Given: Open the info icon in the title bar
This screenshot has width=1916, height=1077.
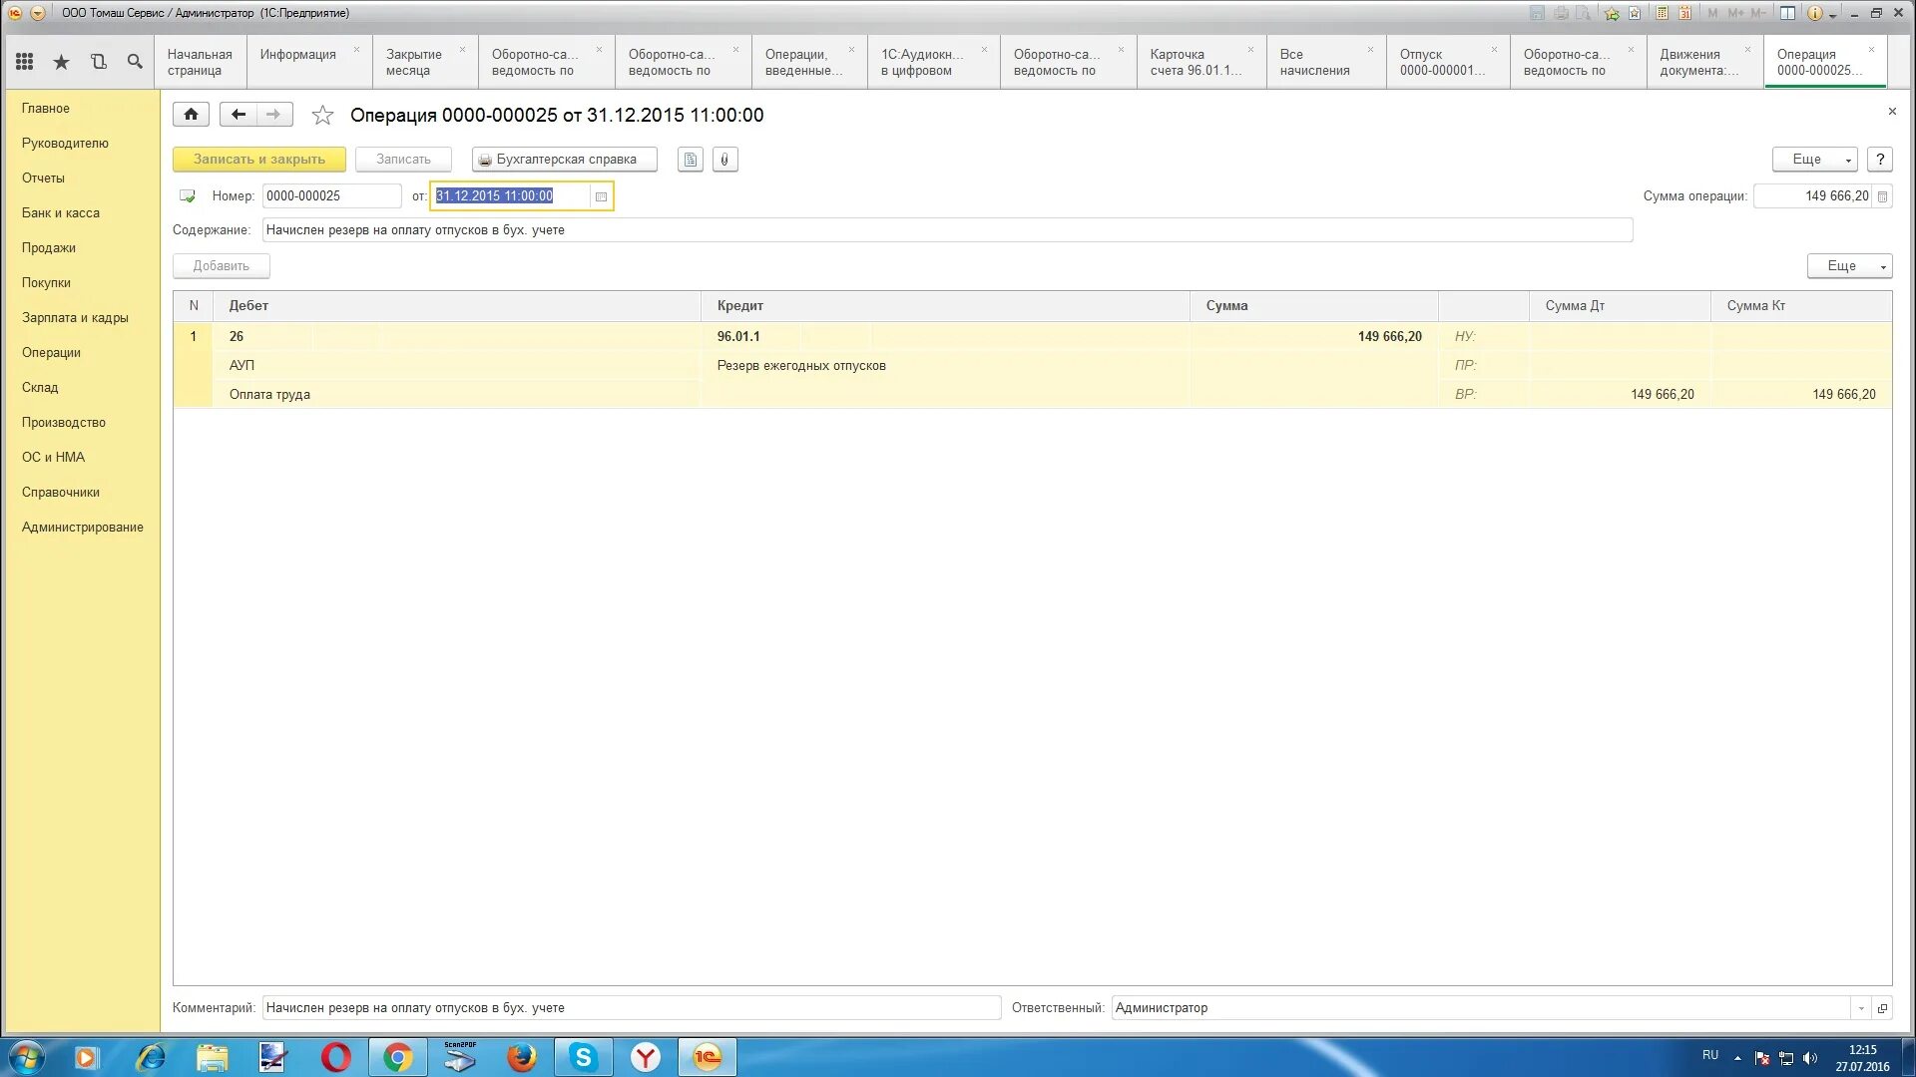Looking at the screenshot, I should click(x=1814, y=13).
